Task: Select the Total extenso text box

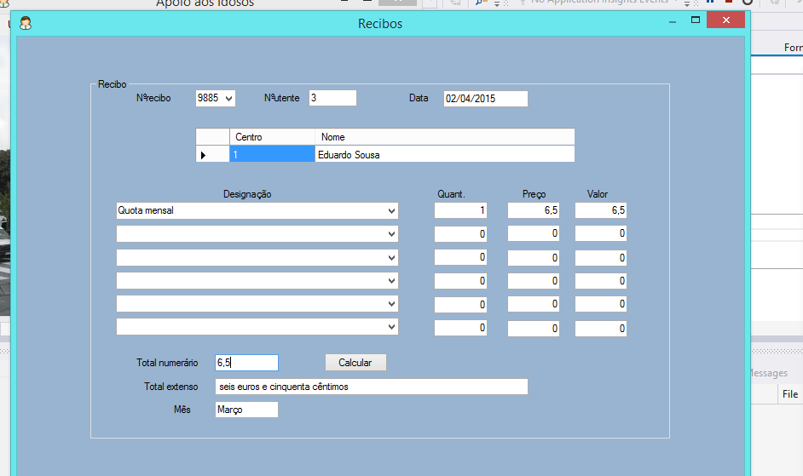Action: click(371, 387)
